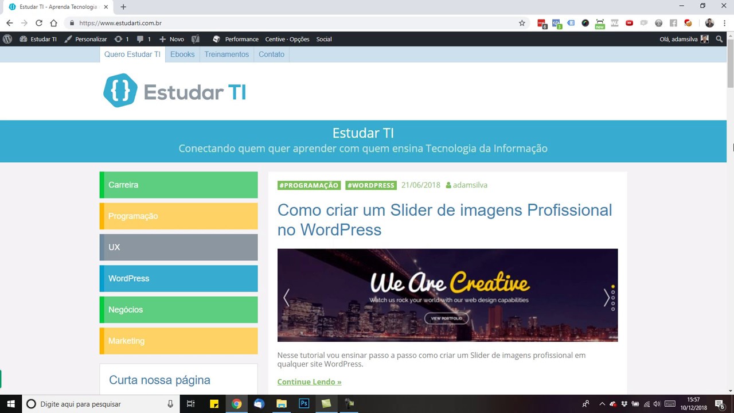Go to the previous slide arrow

[x=286, y=297]
